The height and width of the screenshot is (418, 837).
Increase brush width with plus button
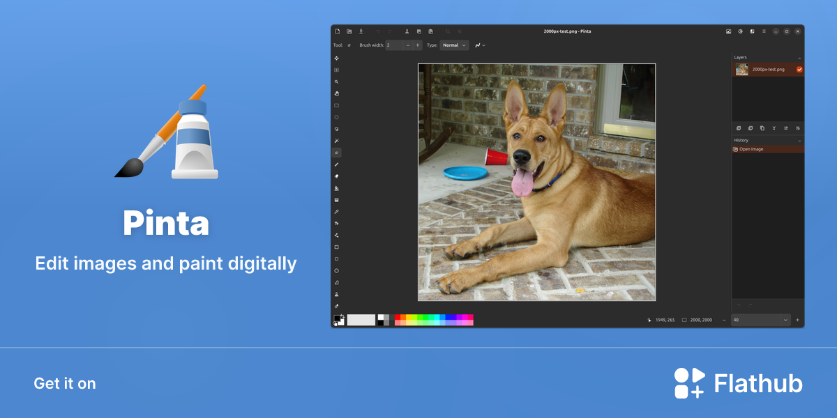point(418,45)
